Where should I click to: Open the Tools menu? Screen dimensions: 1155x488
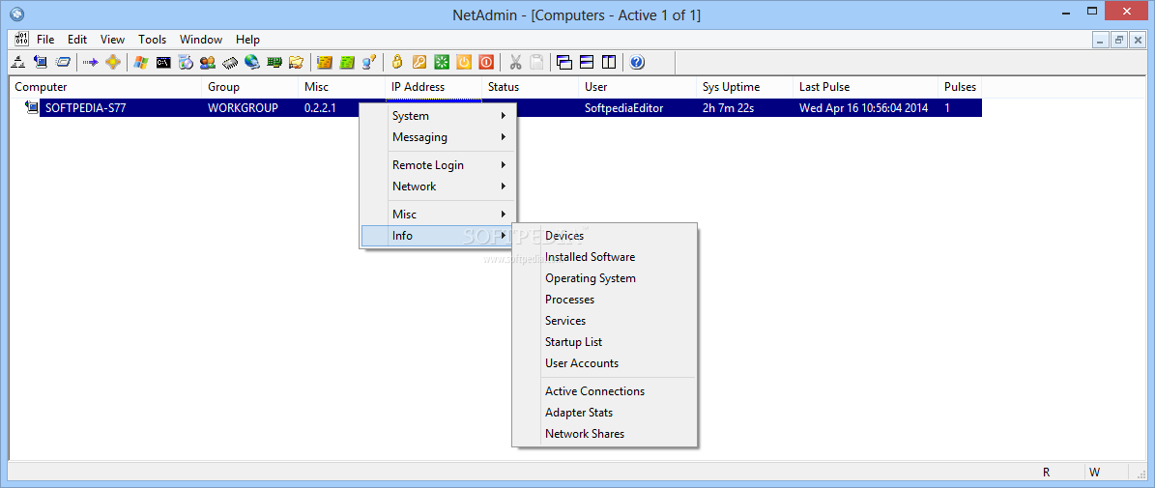tap(153, 40)
